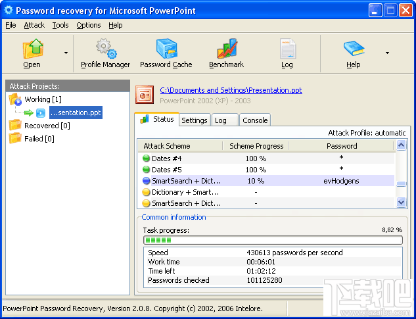Open the File menu
This screenshot has height=319, width=416.
point(11,25)
